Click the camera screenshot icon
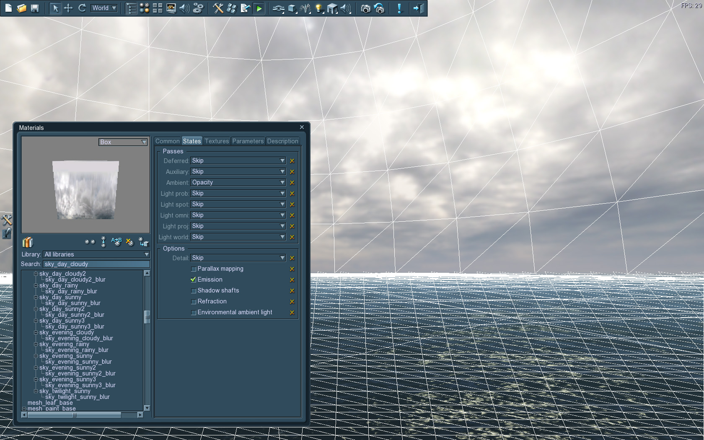This screenshot has width=704, height=440. [365, 8]
